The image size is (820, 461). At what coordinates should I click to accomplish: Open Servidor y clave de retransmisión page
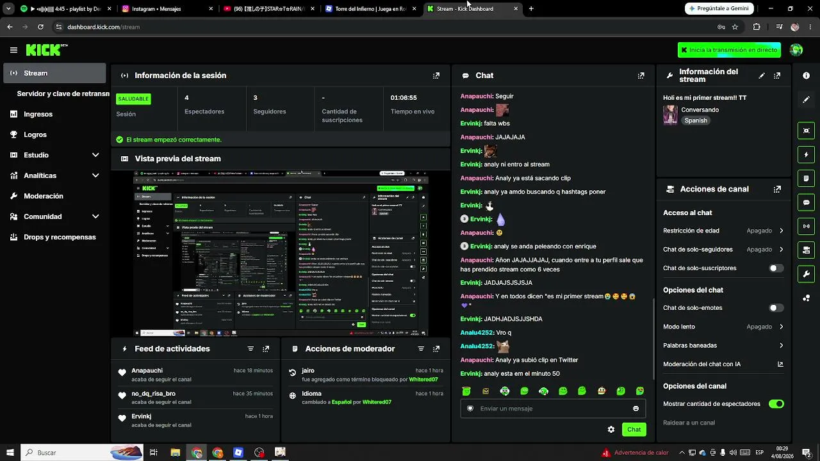63,93
